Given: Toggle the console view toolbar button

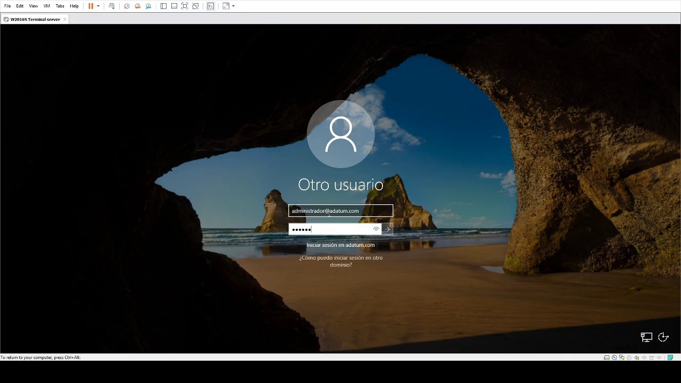Looking at the screenshot, I should coord(211,6).
